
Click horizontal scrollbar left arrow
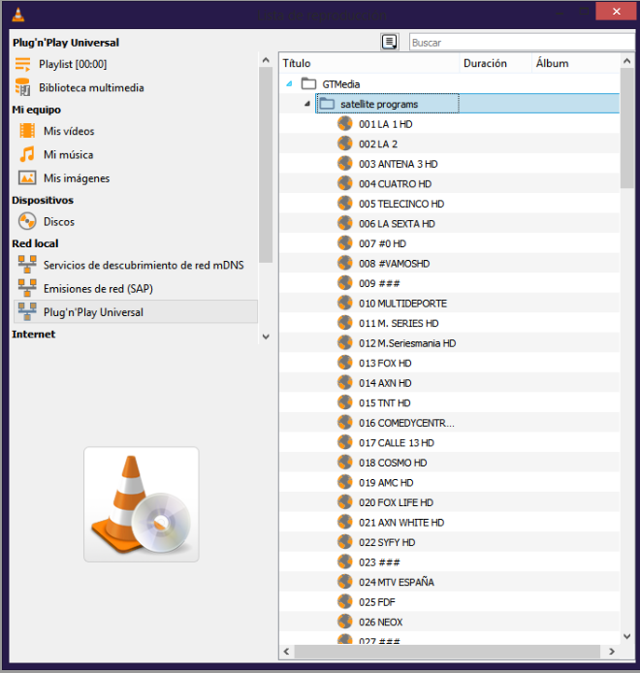(x=286, y=652)
